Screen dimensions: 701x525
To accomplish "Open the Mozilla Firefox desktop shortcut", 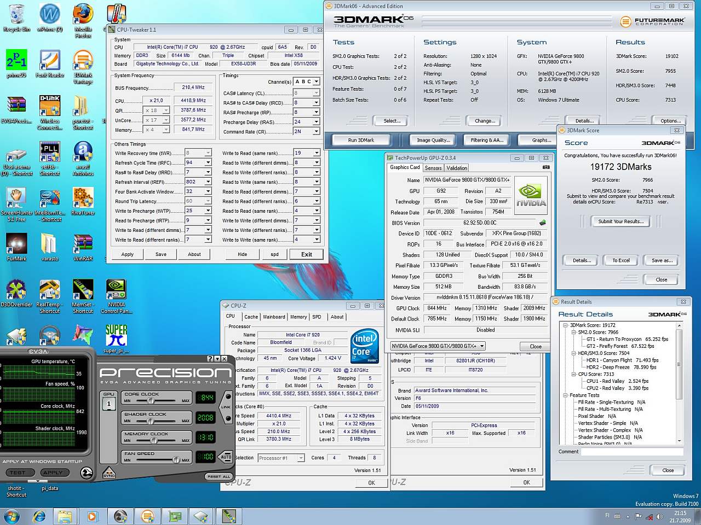I will 83,21.
